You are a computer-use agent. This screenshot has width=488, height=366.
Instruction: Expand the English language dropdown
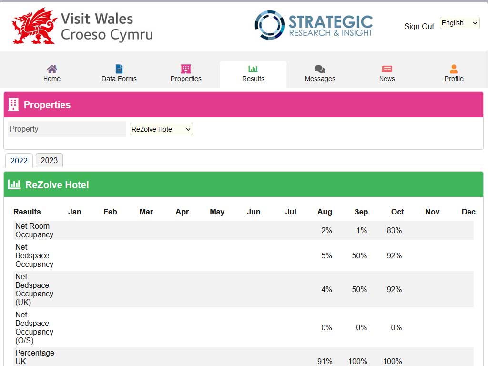coord(459,23)
